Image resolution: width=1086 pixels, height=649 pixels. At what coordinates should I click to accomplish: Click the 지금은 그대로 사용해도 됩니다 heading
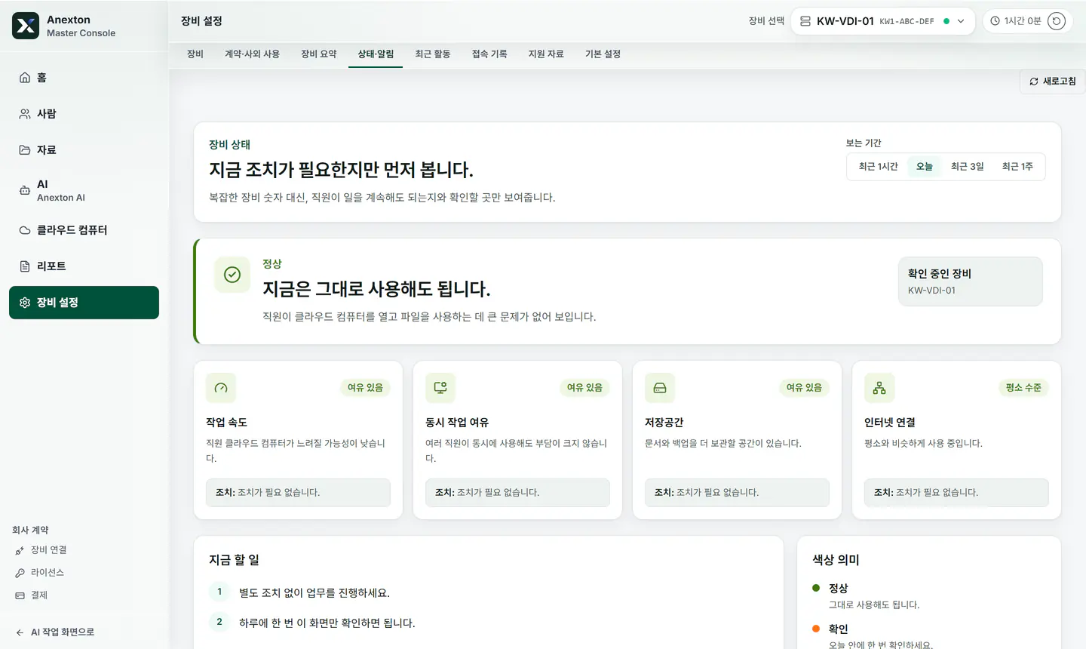pyautogui.click(x=376, y=289)
